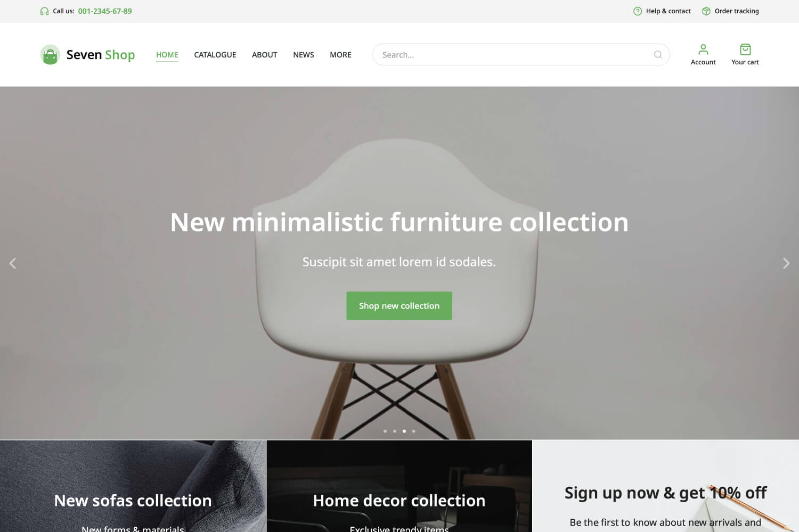Viewport: 799px width, 532px height.
Task: Go to the ABOUT page
Action: point(265,55)
